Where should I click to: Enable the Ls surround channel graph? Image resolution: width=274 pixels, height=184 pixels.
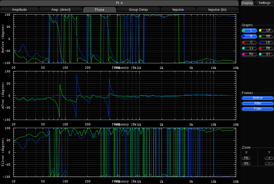[249, 48]
